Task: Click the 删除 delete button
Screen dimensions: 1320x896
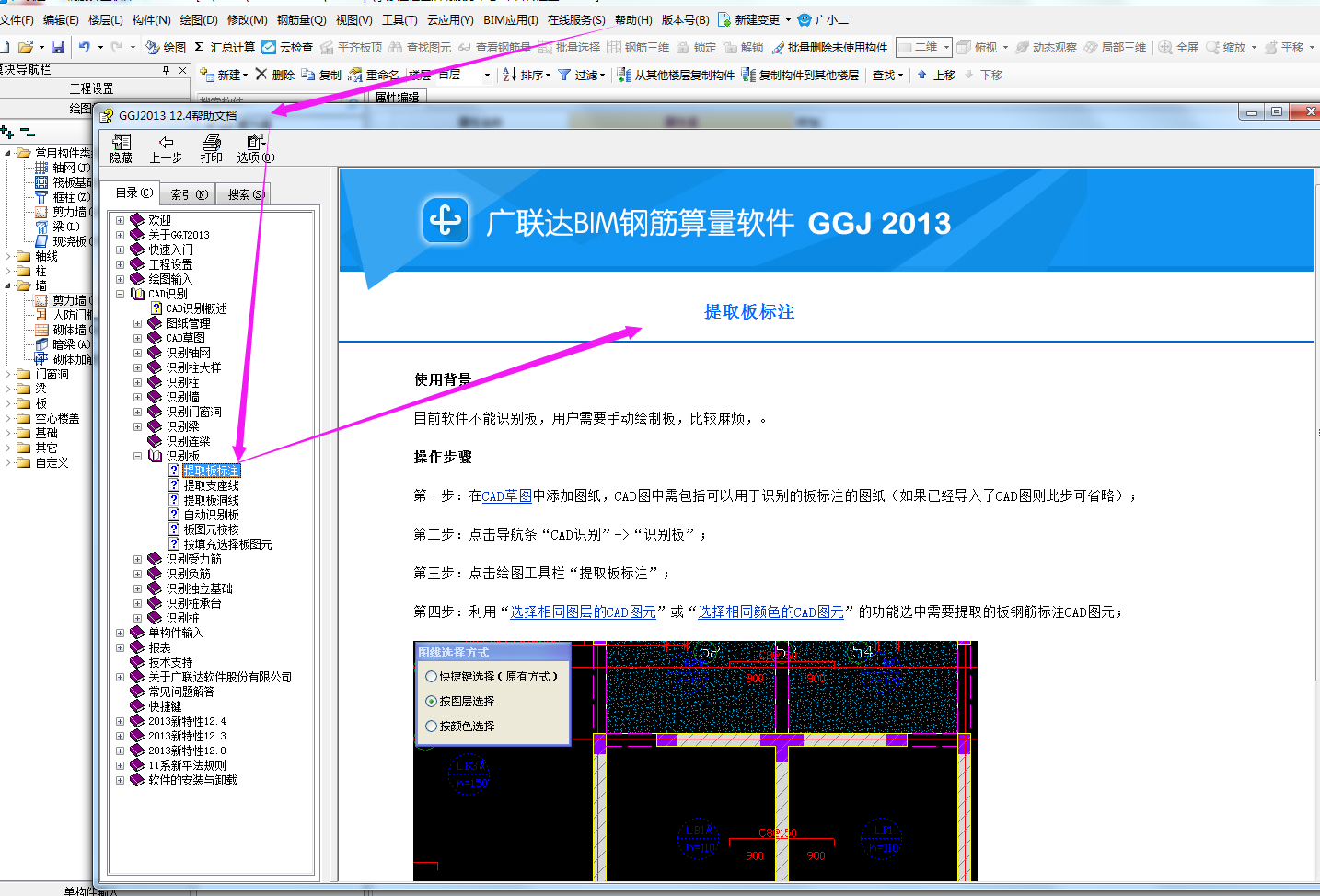Action: [x=274, y=75]
